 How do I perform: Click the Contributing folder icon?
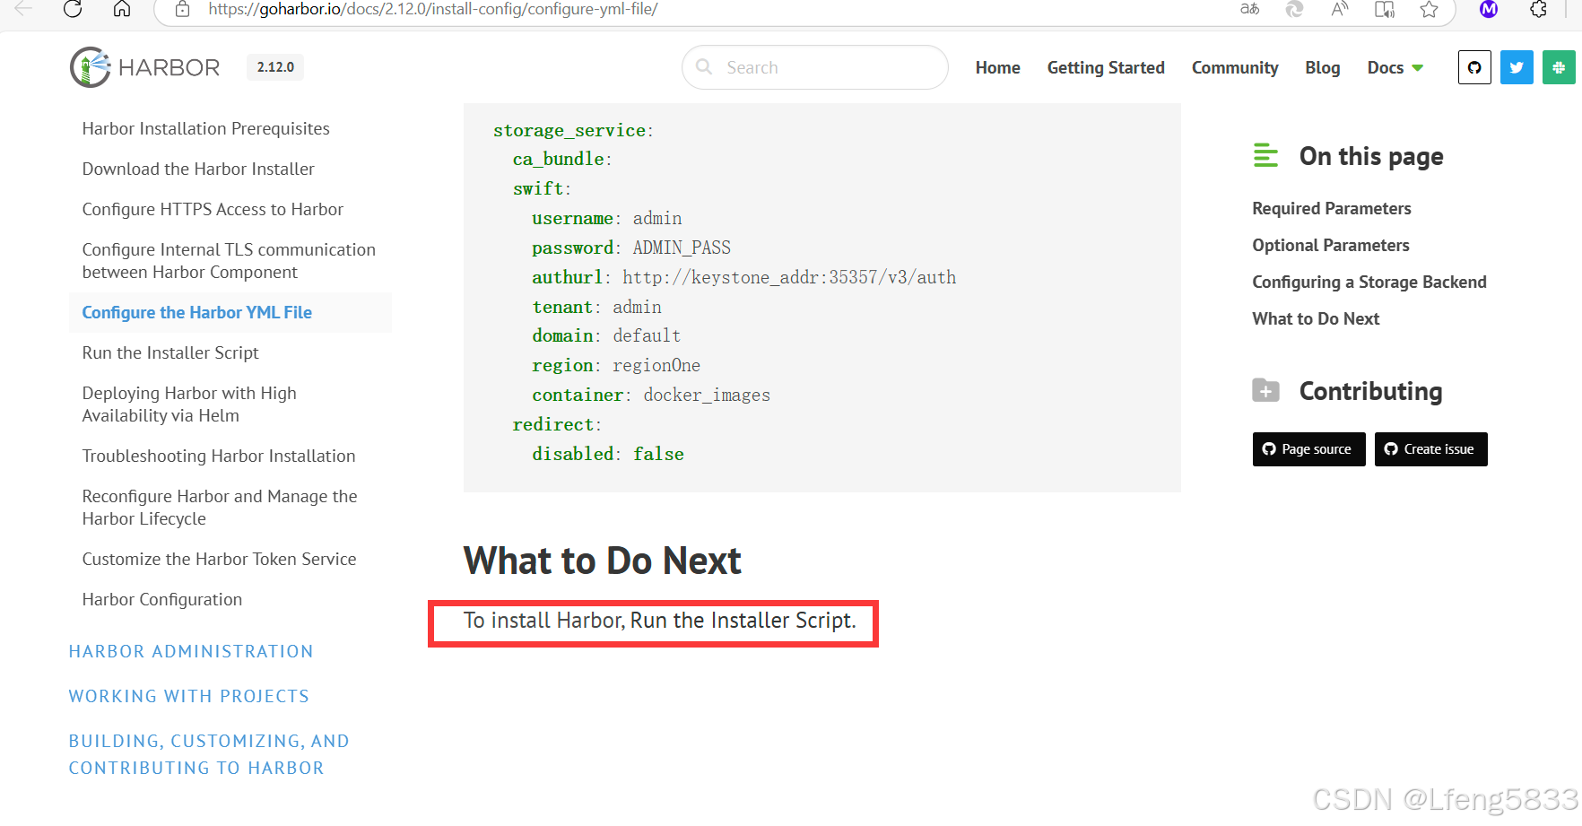(x=1265, y=390)
